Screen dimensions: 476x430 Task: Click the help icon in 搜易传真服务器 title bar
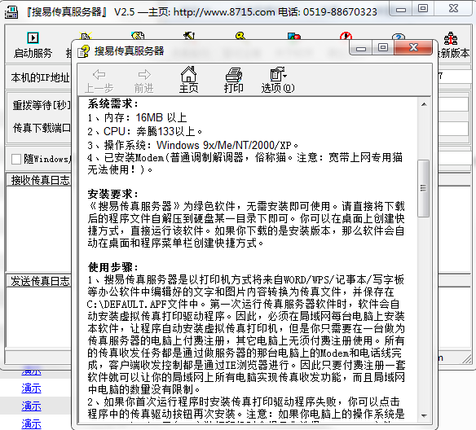click(83, 51)
